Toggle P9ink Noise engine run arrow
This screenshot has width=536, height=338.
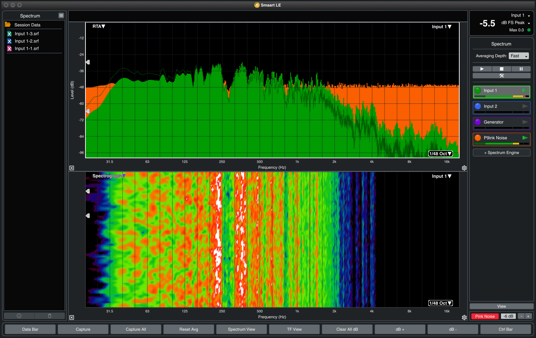pos(525,138)
